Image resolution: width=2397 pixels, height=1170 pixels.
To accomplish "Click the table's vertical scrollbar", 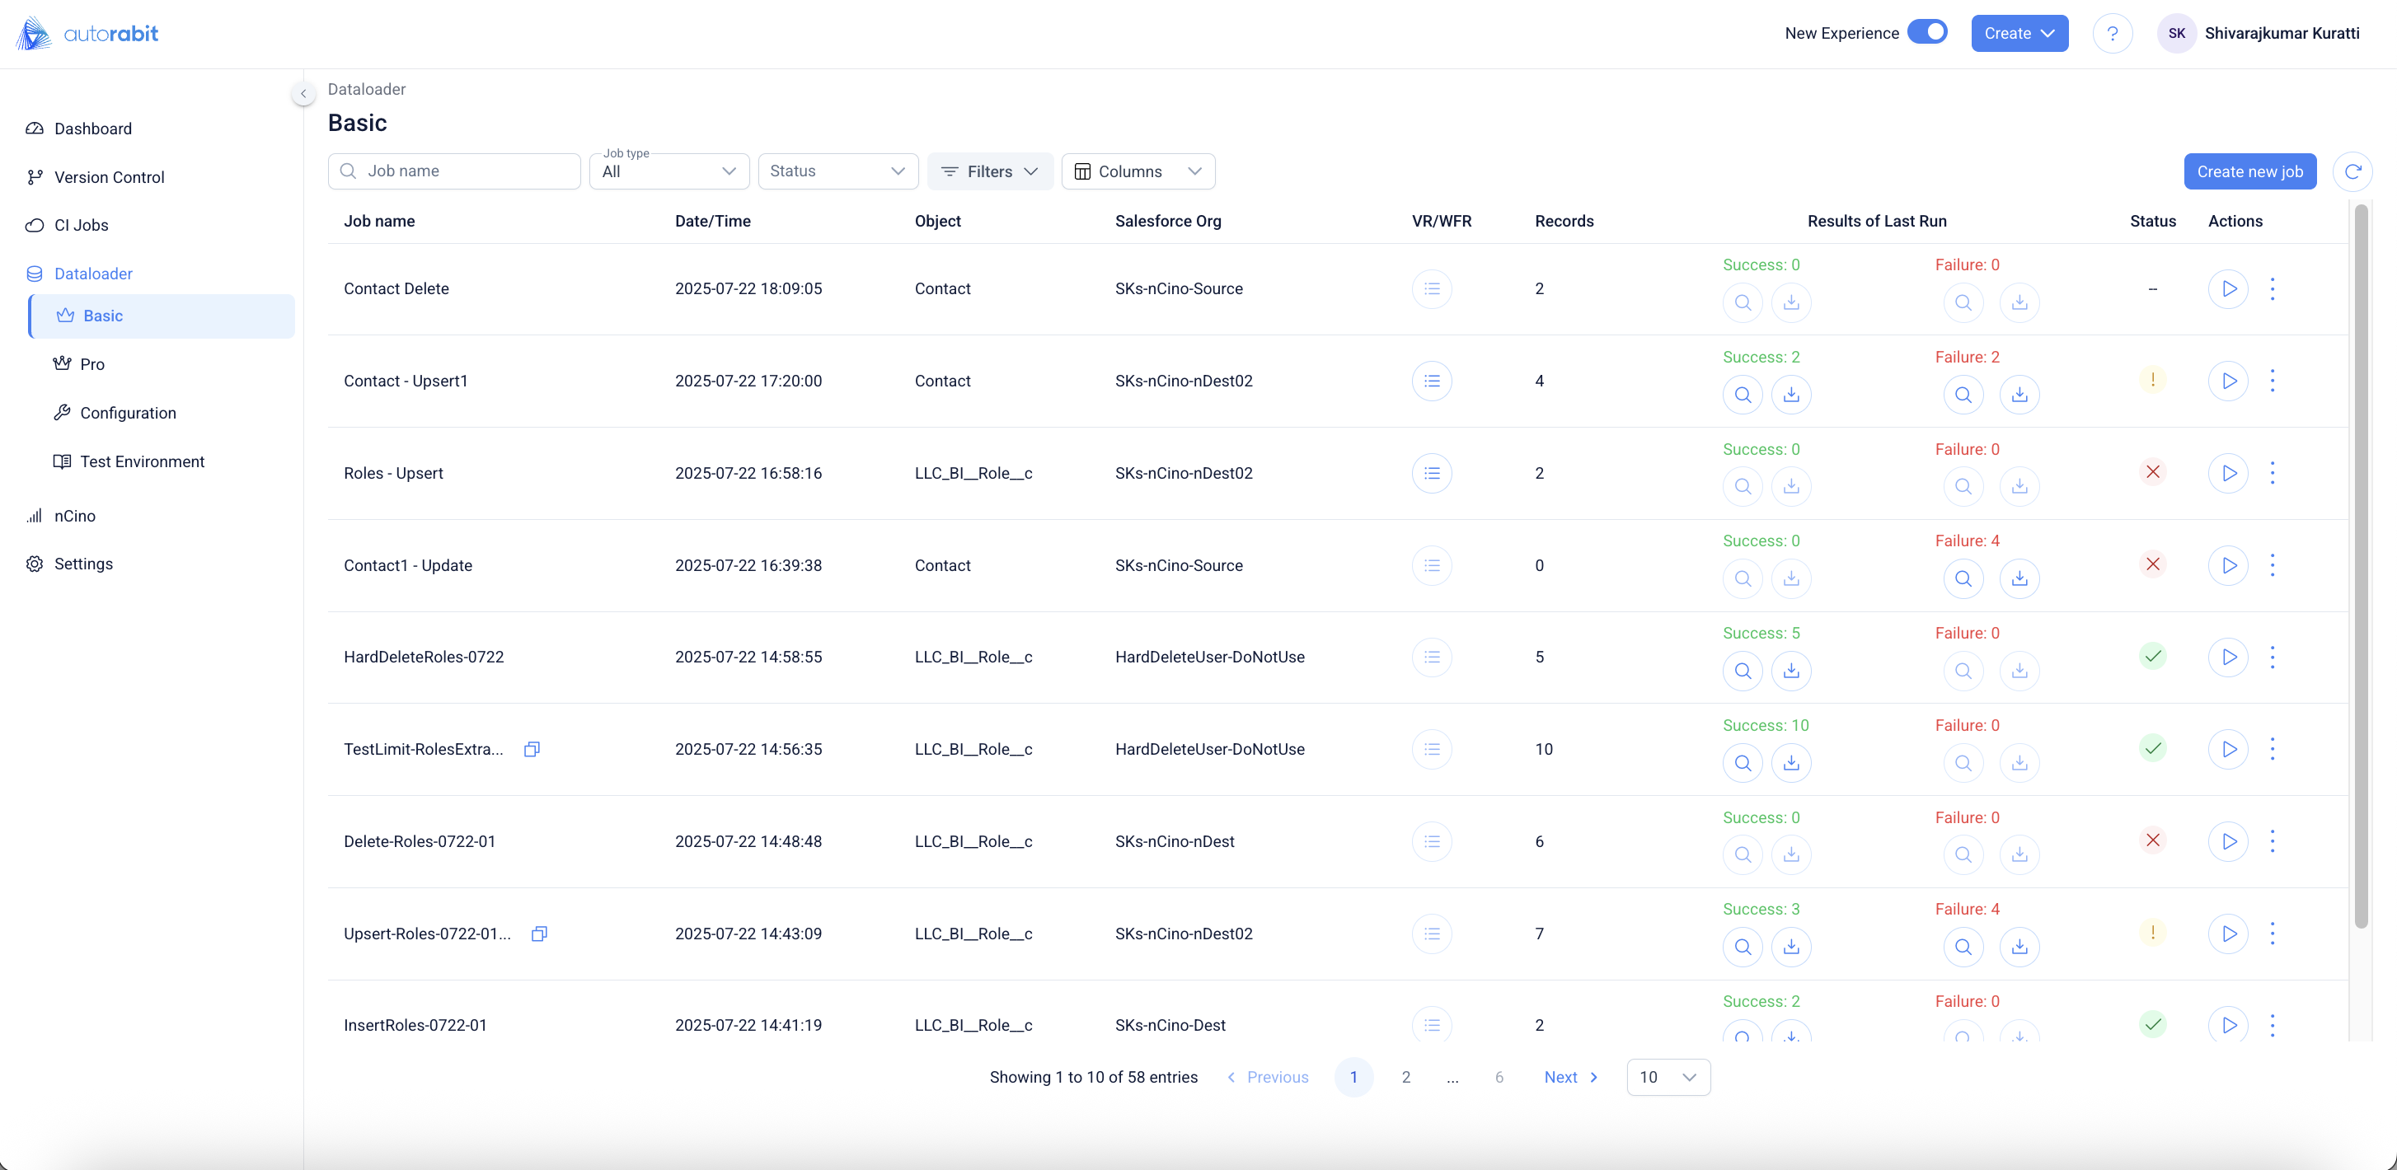I will 2361,568.
